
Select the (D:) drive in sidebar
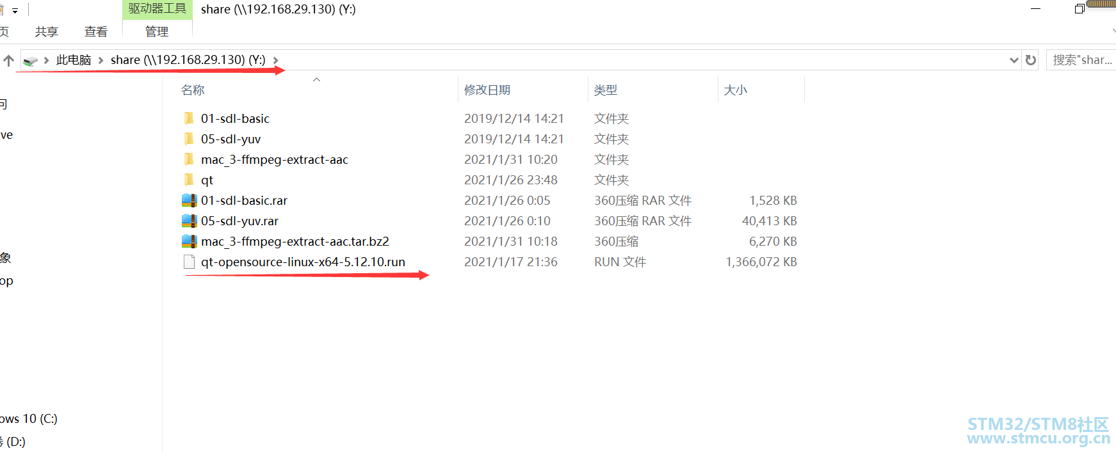pos(13,441)
